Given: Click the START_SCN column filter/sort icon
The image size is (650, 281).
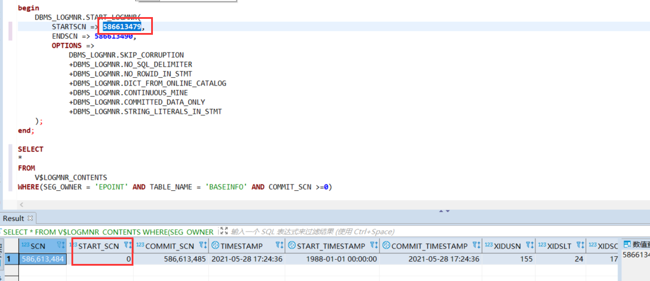Looking at the screenshot, I should click(x=128, y=245).
